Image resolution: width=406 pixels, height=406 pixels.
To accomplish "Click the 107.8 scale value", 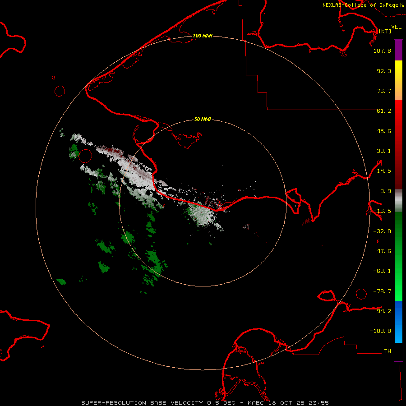I will (x=382, y=51).
